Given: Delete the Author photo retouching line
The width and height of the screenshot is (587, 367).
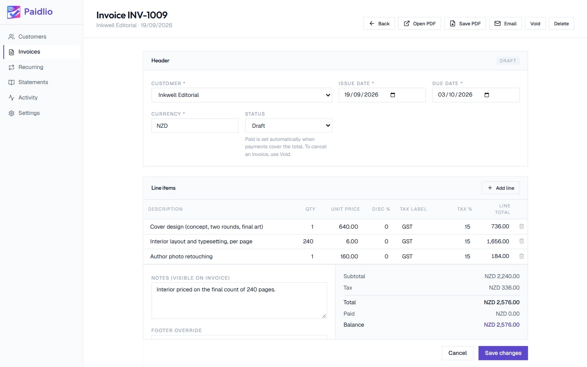Looking at the screenshot, I should pos(521,256).
